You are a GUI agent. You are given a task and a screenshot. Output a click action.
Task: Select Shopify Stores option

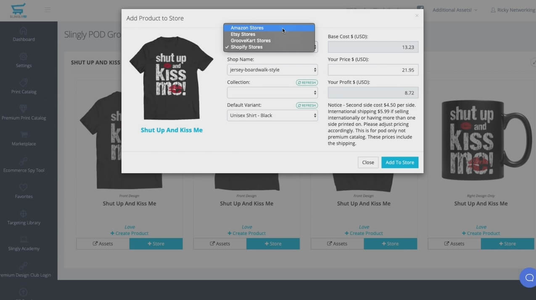pyautogui.click(x=269, y=47)
